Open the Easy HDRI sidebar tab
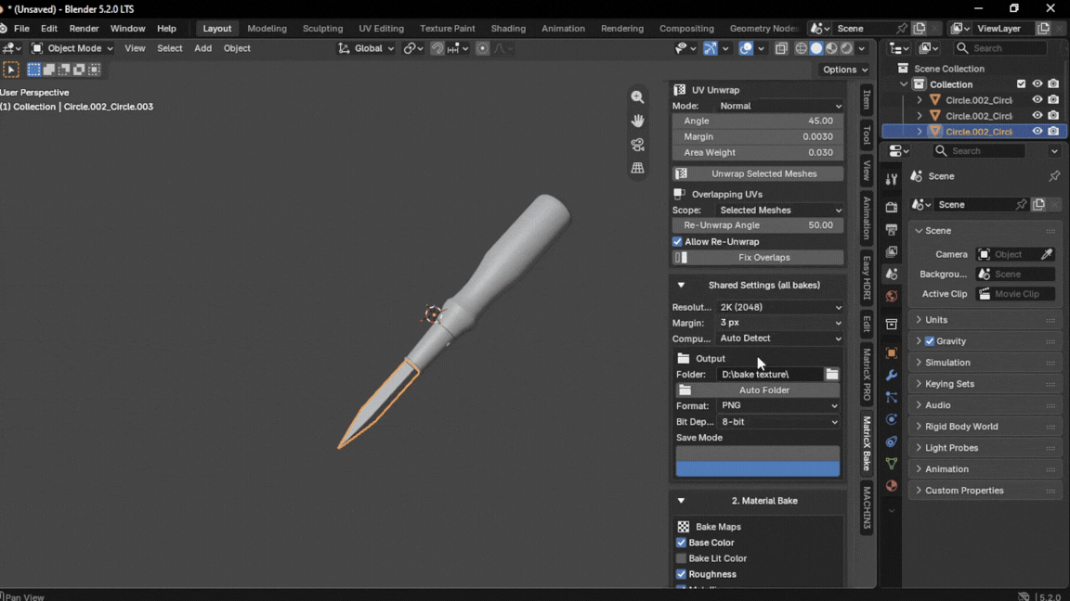 click(x=867, y=277)
